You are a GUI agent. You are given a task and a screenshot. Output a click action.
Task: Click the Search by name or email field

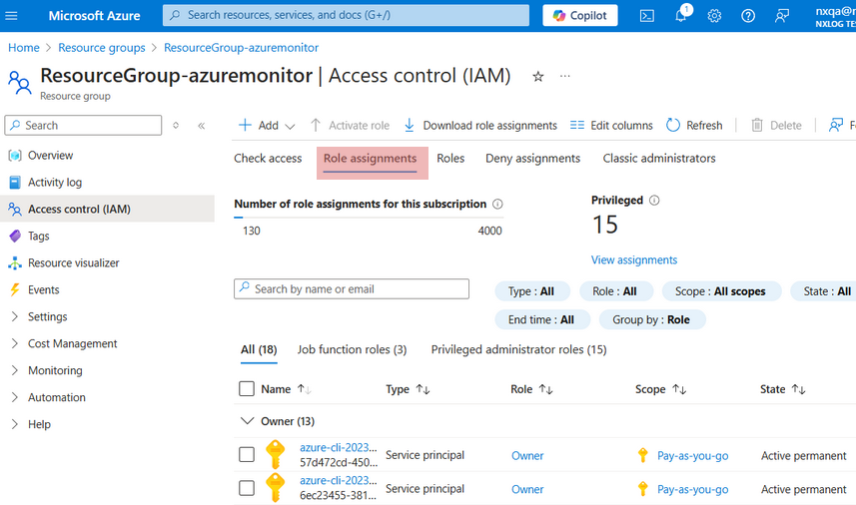pos(352,288)
